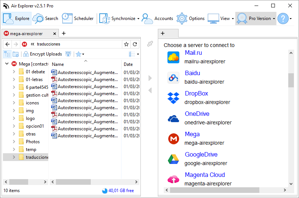Click copy-to-right arrow between panes
The image size is (299, 198).
pyautogui.click(x=150, y=78)
